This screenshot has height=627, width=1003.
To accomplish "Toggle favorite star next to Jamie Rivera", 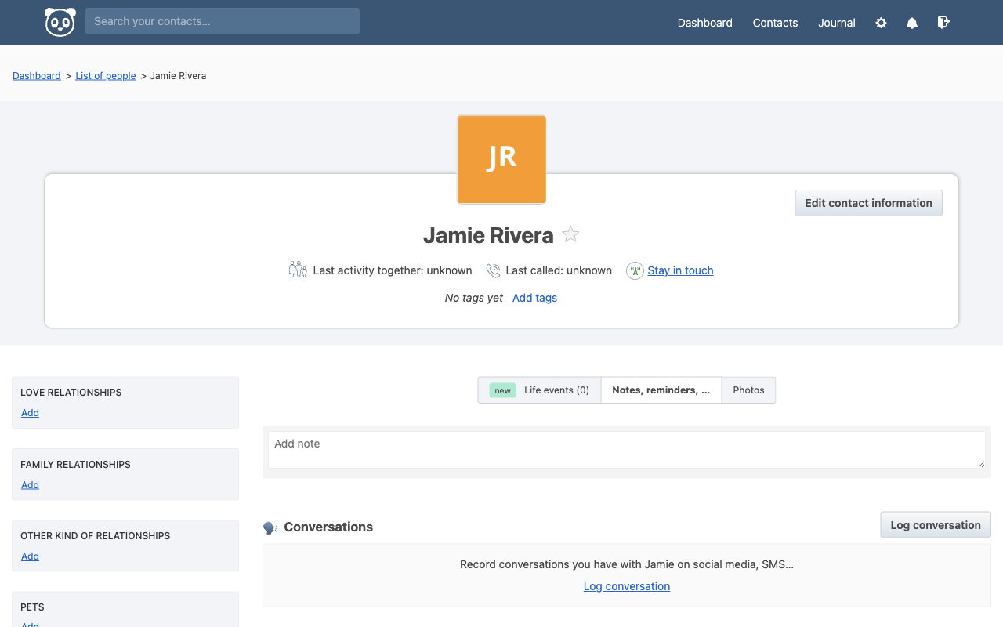I will 570,234.
